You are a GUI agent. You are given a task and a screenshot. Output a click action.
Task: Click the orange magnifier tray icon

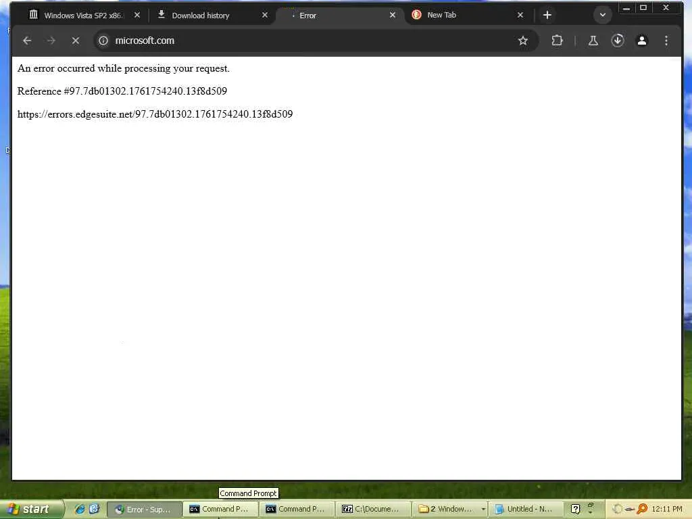(x=642, y=510)
